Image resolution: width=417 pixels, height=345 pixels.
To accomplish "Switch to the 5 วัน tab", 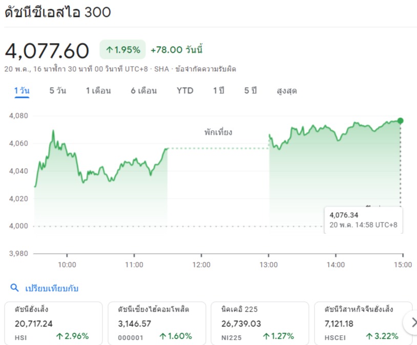I will (58, 91).
